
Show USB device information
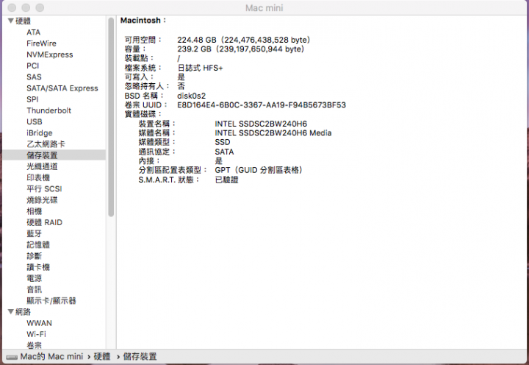point(35,121)
